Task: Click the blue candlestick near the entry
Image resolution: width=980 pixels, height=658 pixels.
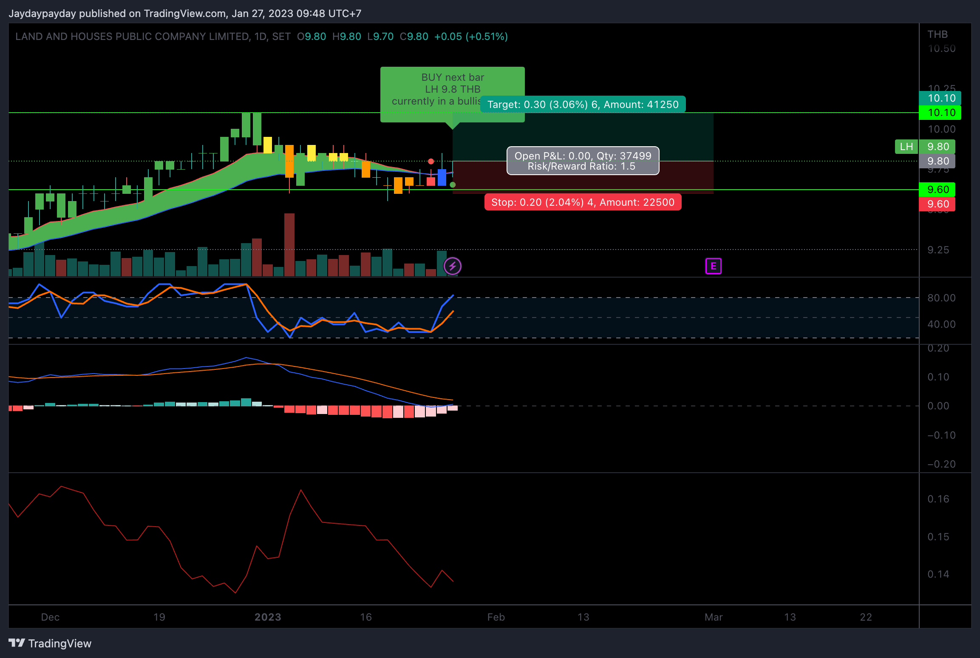Action: [x=442, y=177]
